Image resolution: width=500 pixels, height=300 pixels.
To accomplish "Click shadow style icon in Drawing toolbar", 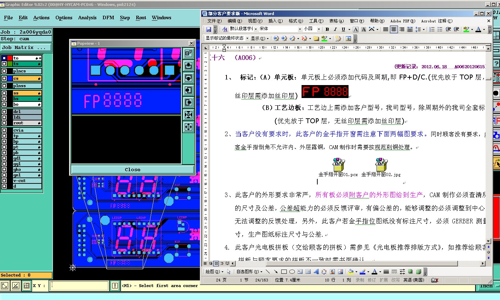I will pos(411,272).
